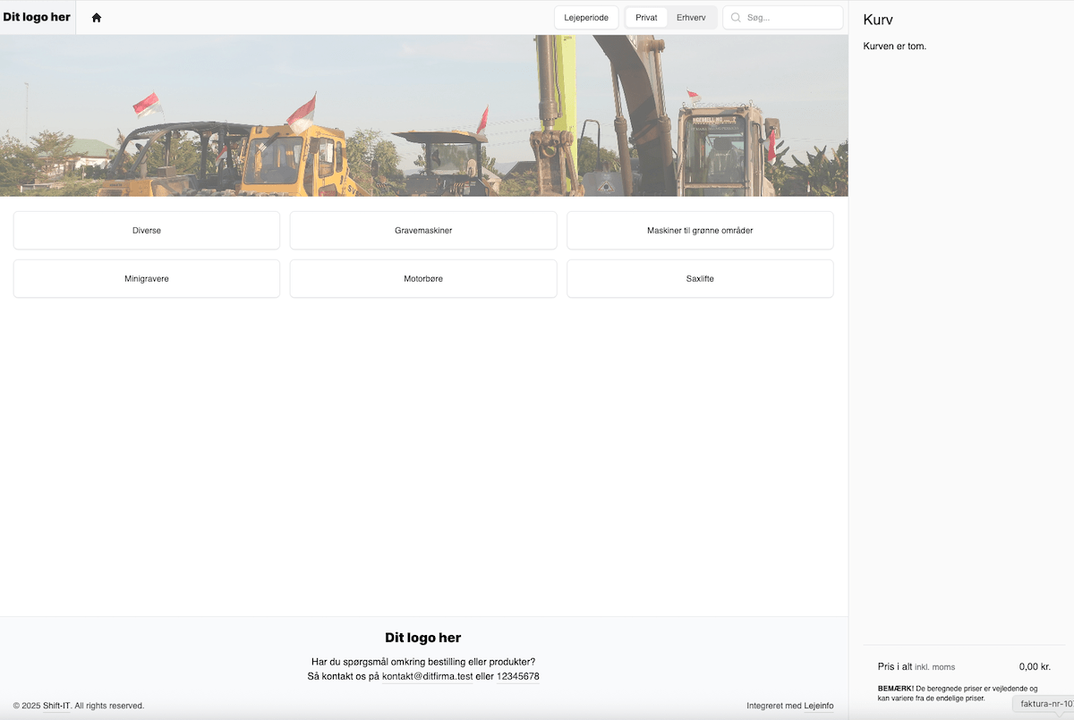
Task: Open the Lejeinfo link in footer
Action: click(x=818, y=706)
